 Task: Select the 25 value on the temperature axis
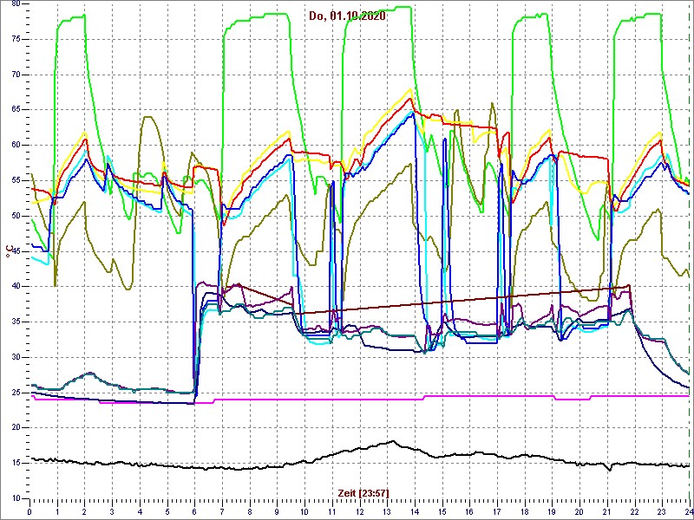pyautogui.click(x=15, y=393)
